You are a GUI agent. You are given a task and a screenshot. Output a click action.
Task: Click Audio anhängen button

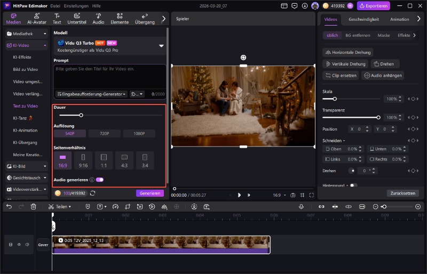click(383, 75)
